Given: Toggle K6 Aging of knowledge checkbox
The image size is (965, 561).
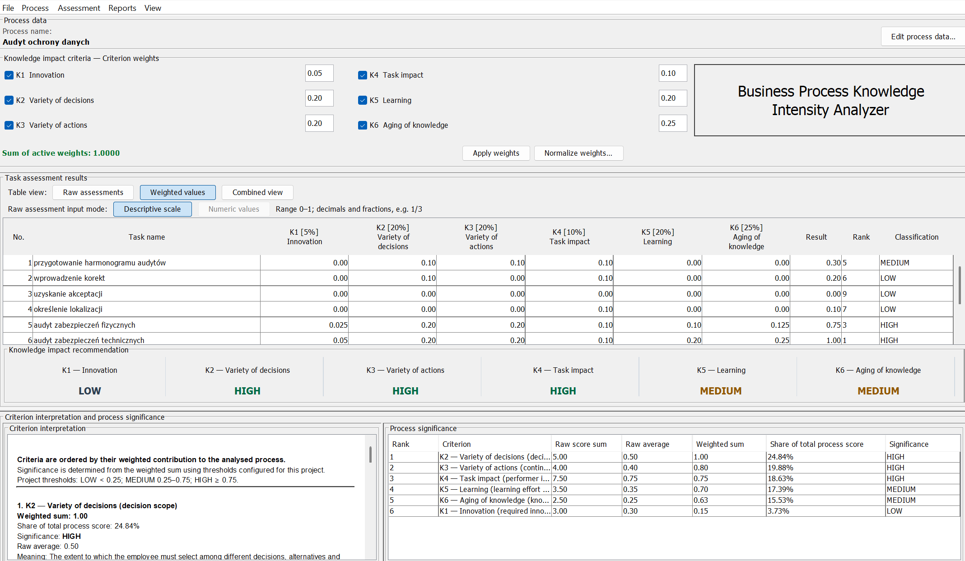Looking at the screenshot, I should pos(363,125).
